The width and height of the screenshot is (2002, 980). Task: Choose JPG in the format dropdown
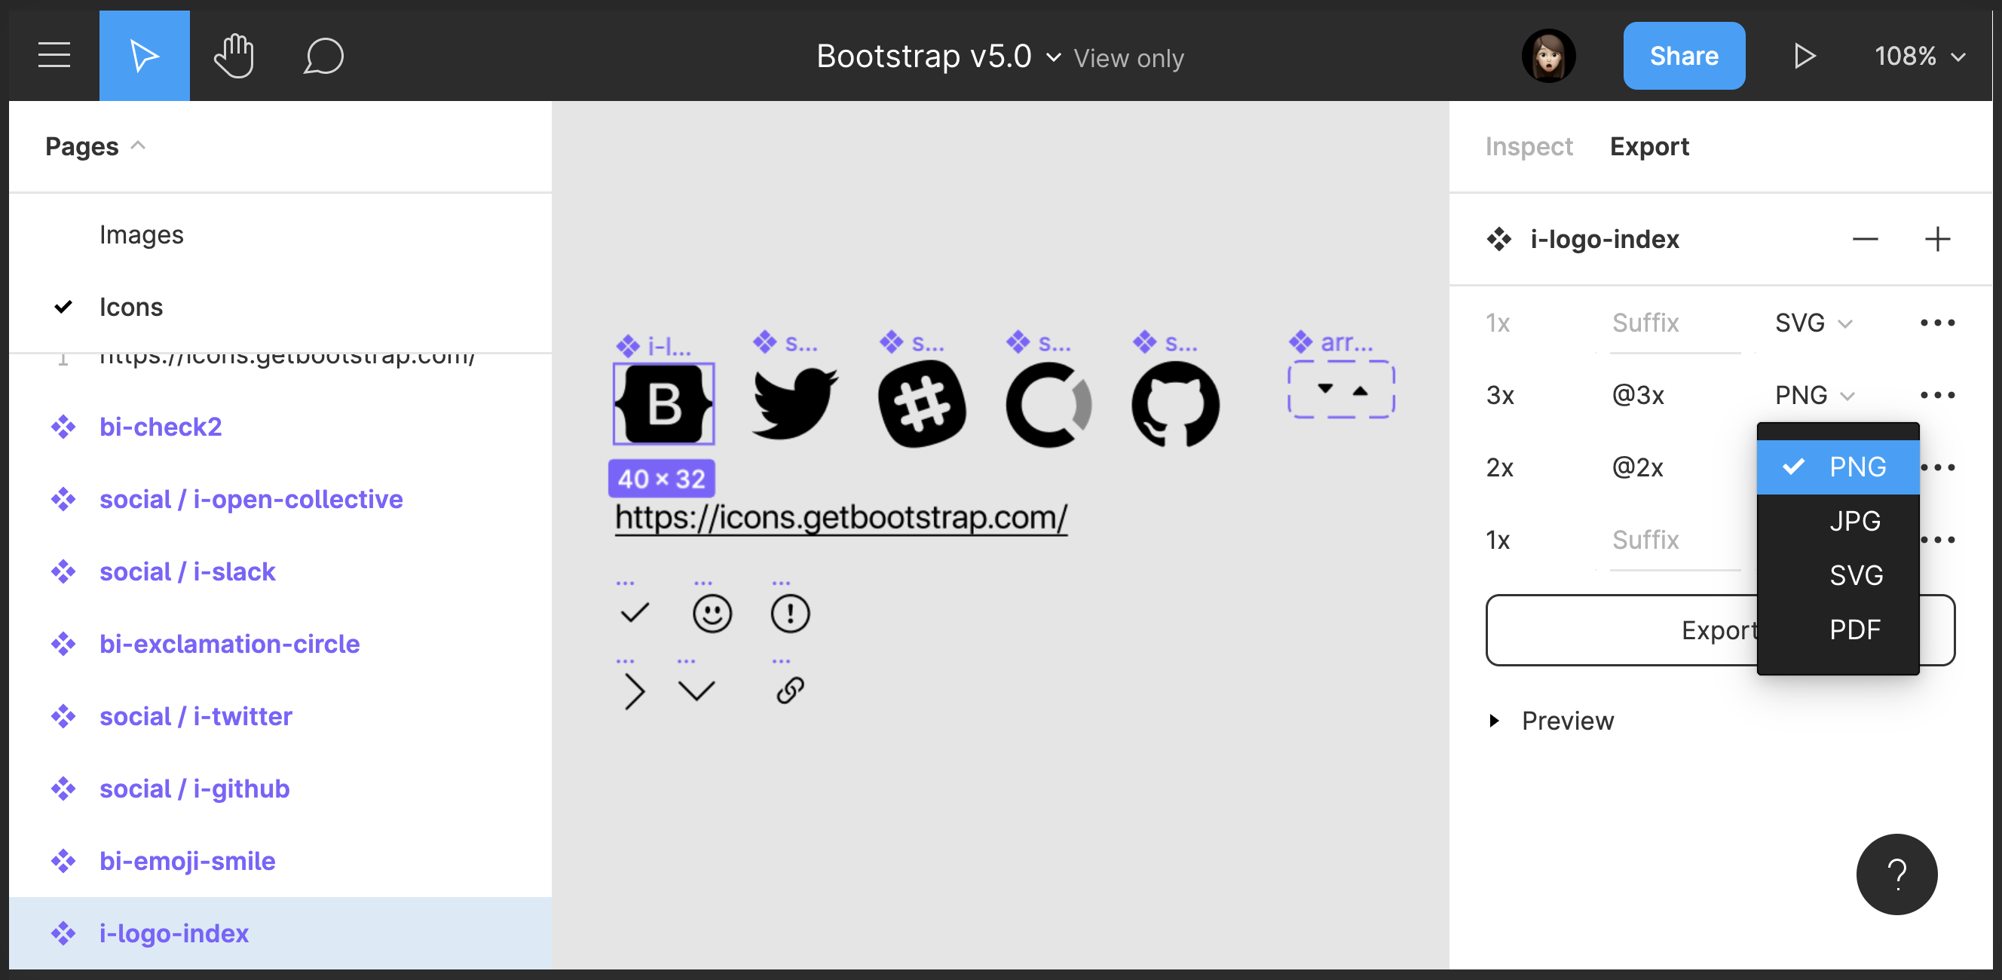coord(1854,521)
